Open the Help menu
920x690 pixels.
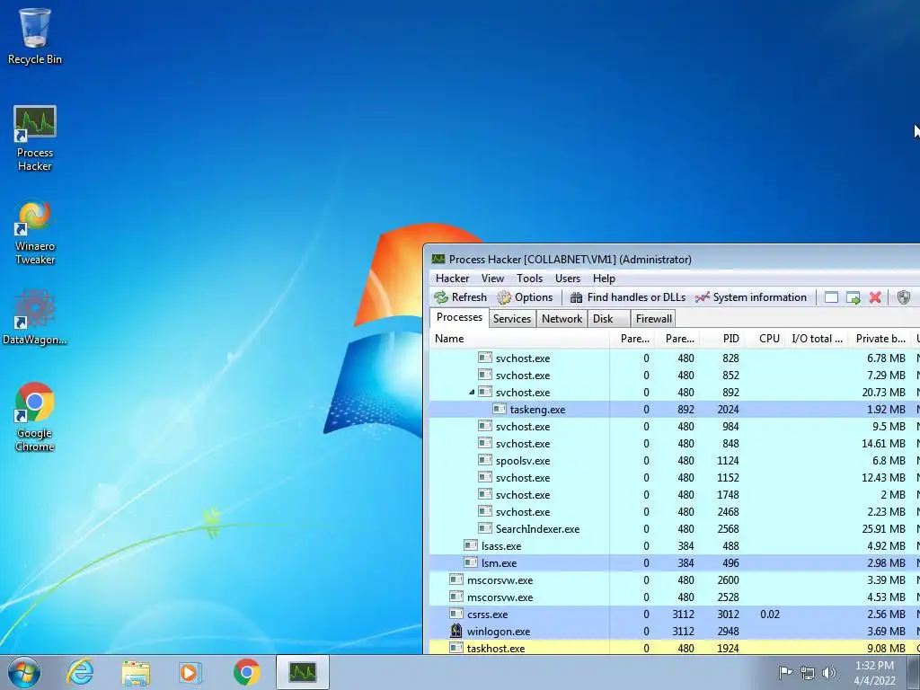tap(604, 279)
